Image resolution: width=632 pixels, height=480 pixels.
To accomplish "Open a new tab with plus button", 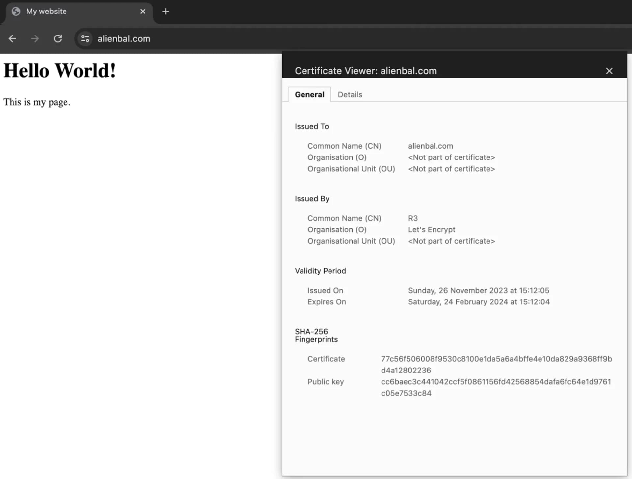I will point(166,12).
